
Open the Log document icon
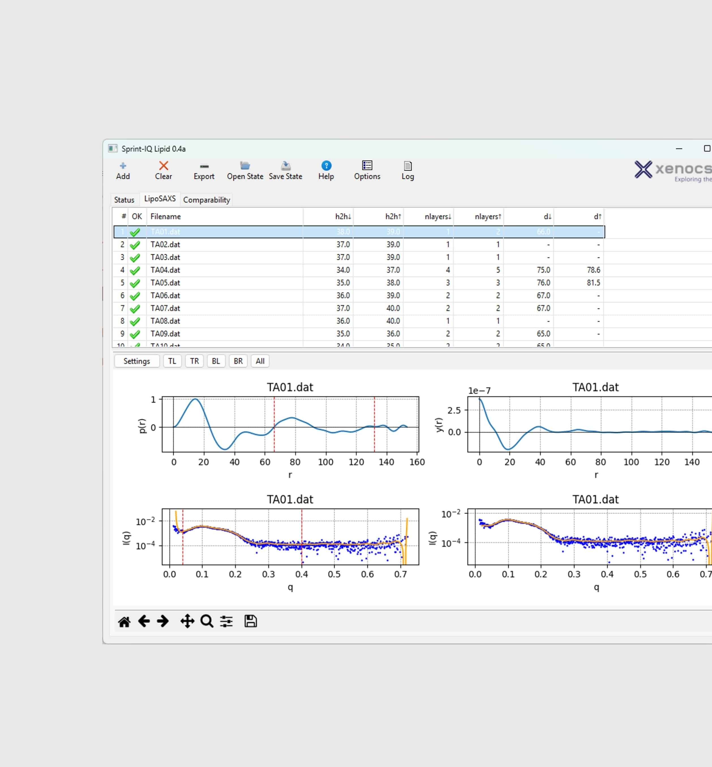click(408, 166)
